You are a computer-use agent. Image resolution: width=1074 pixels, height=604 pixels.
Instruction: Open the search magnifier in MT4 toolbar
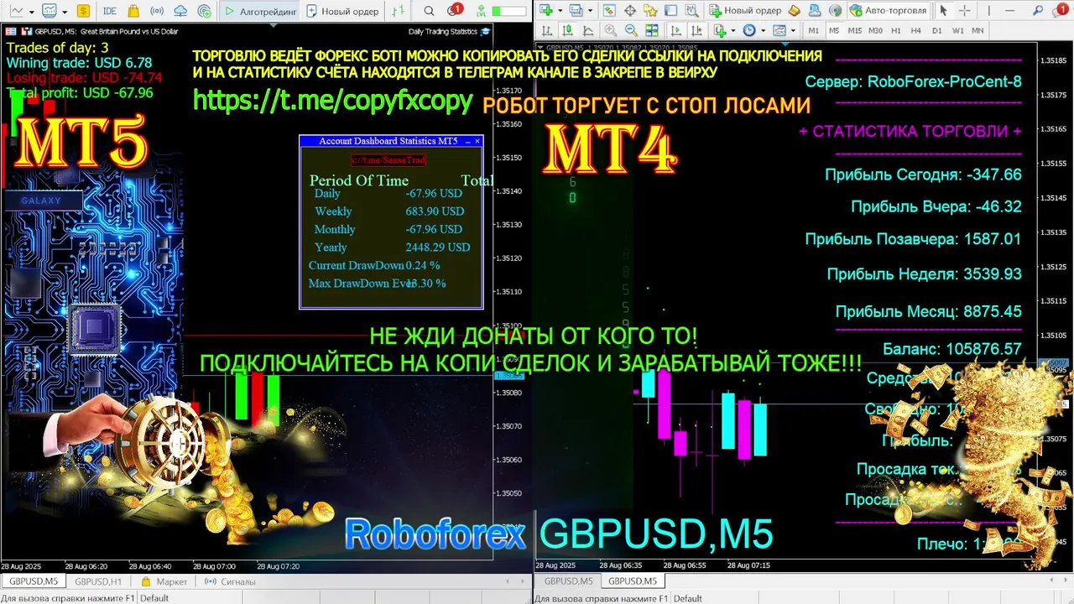point(1037,11)
